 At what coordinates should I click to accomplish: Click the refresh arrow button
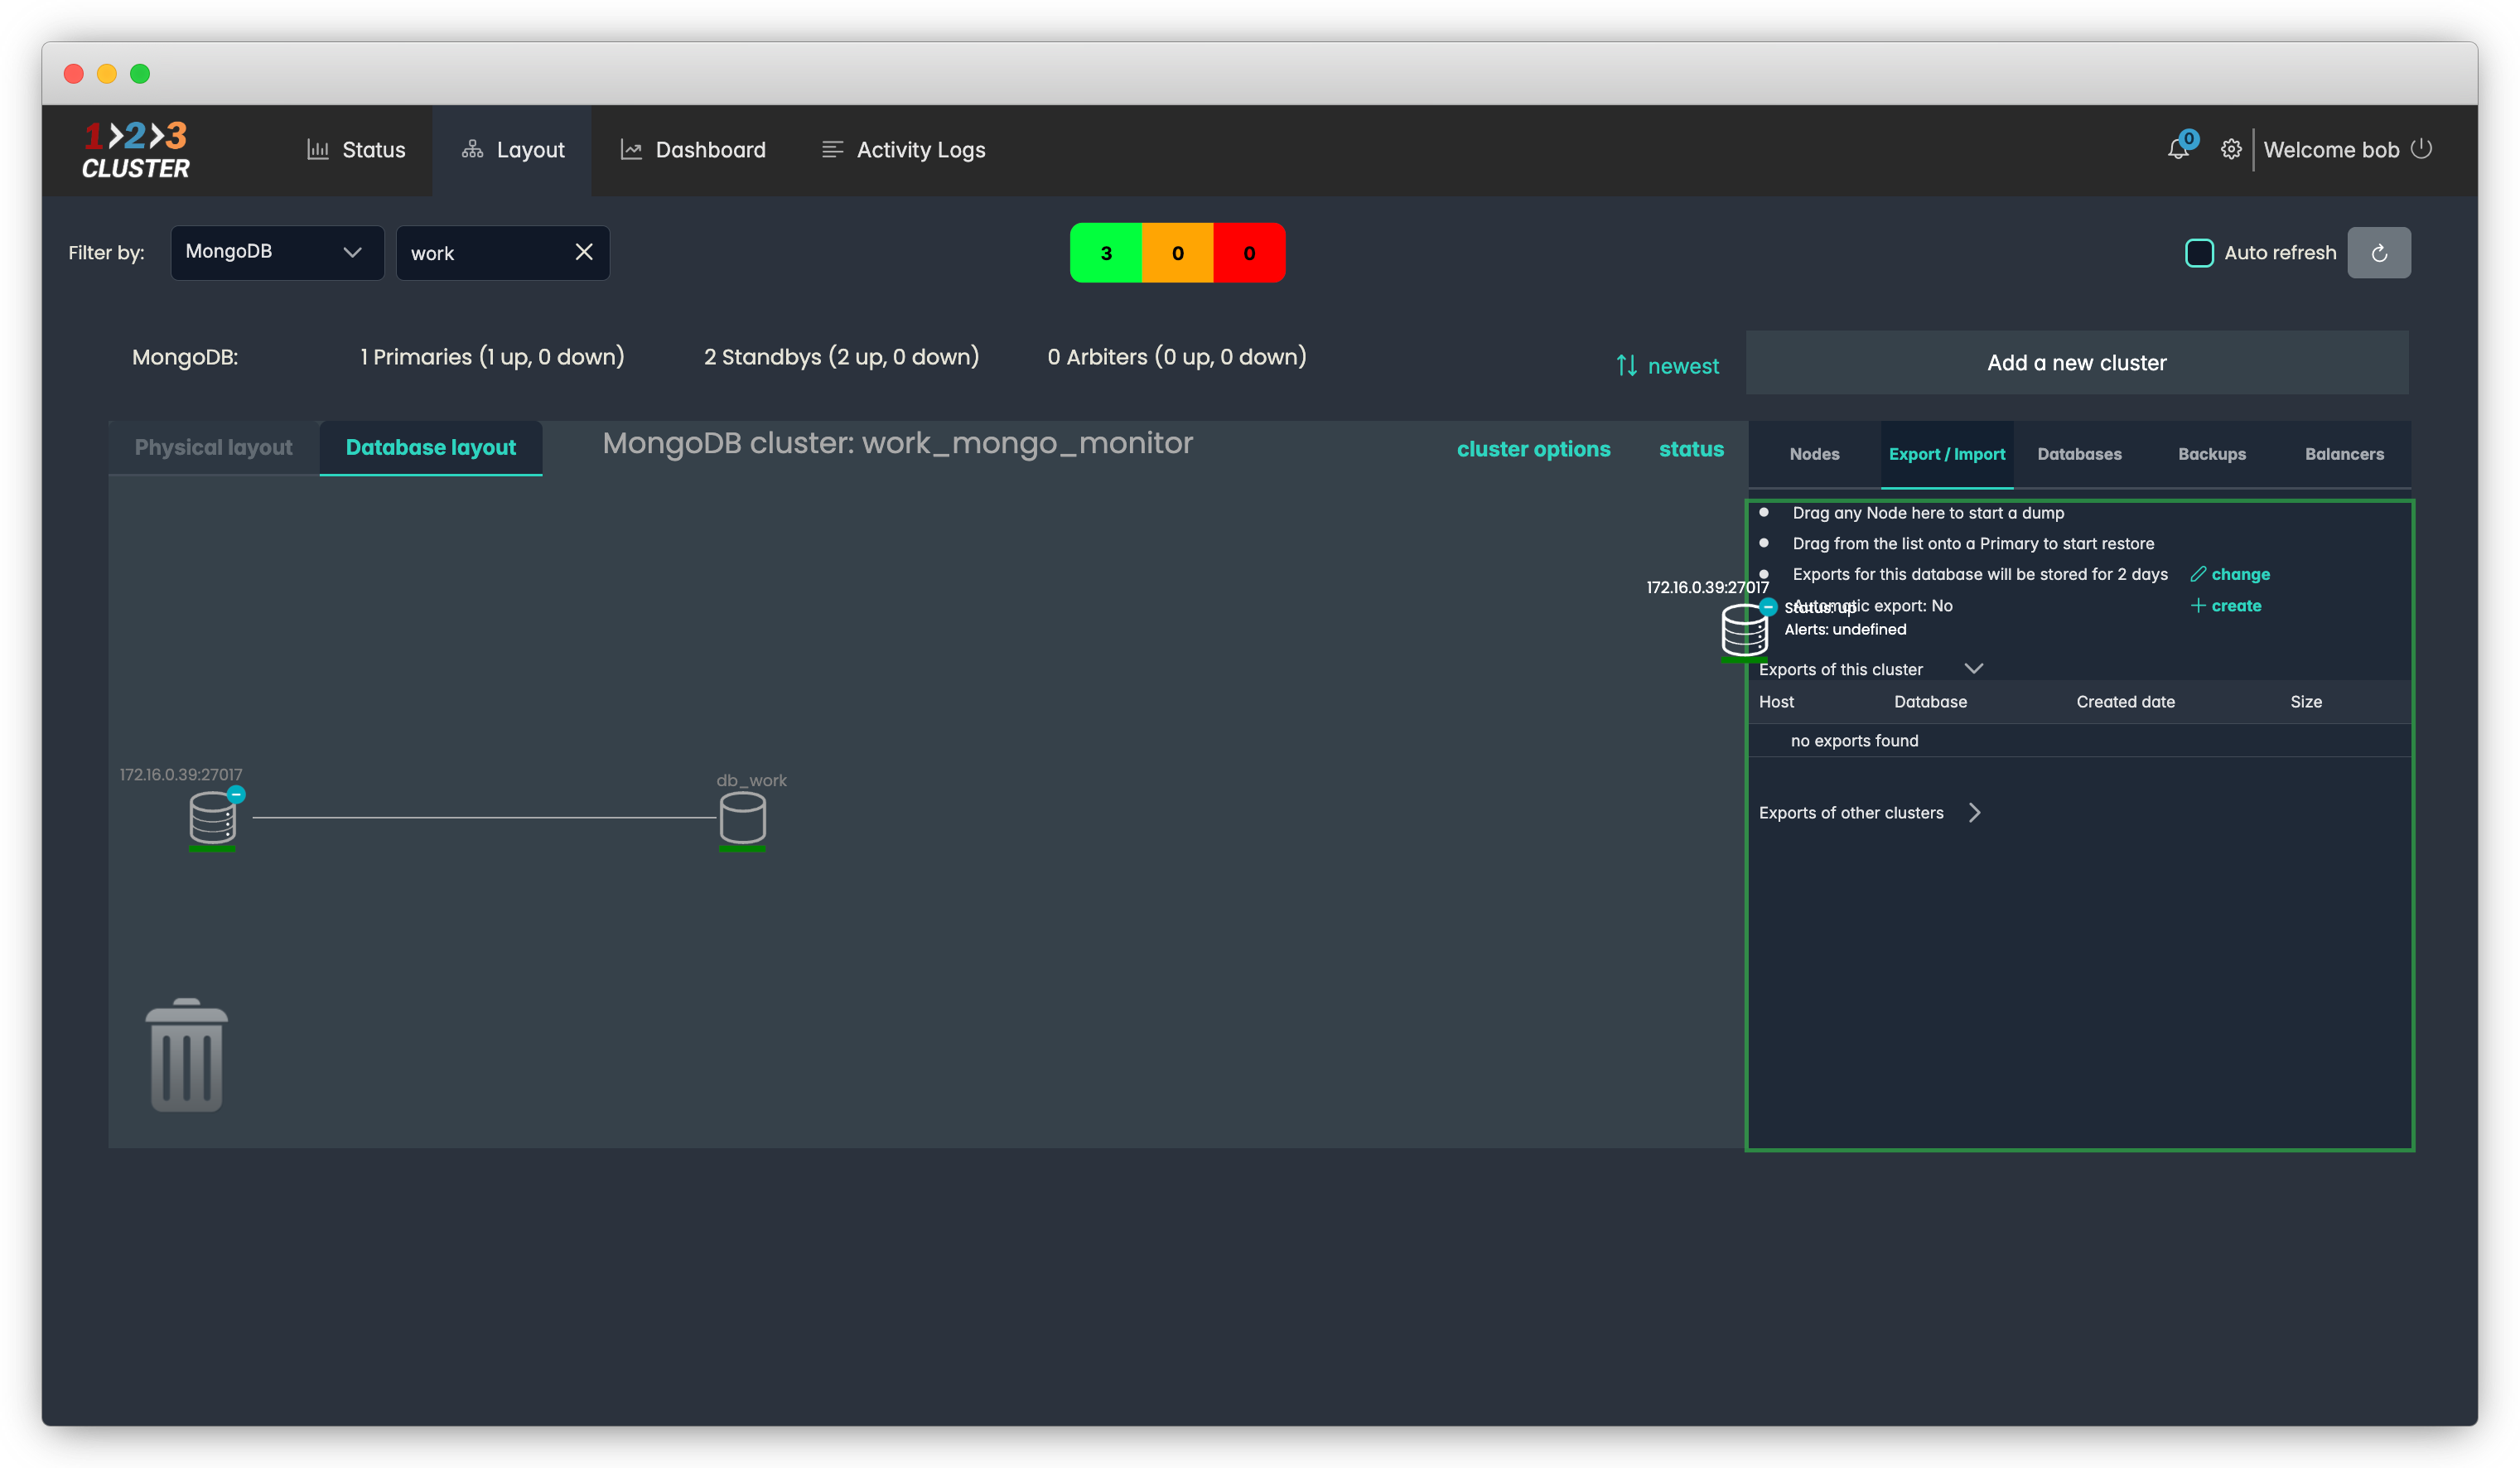tap(2378, 253)
